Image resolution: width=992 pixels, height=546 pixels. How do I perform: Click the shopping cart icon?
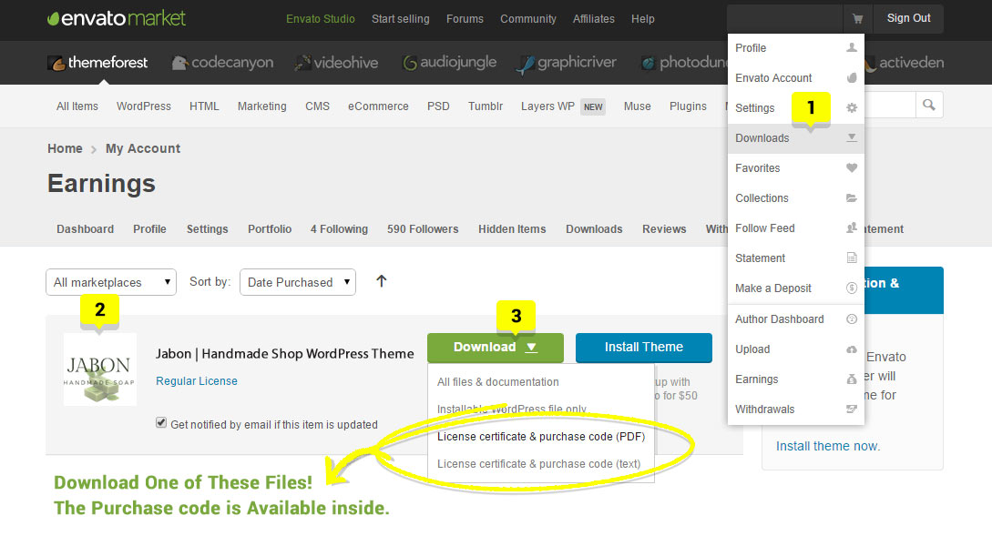click(x=857, y=18)
